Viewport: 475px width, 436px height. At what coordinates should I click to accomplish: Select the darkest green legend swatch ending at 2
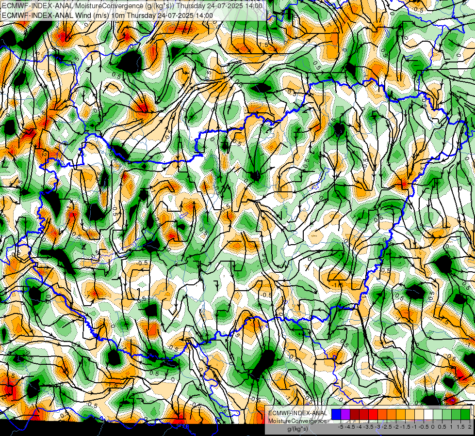(x=465, y=414)
